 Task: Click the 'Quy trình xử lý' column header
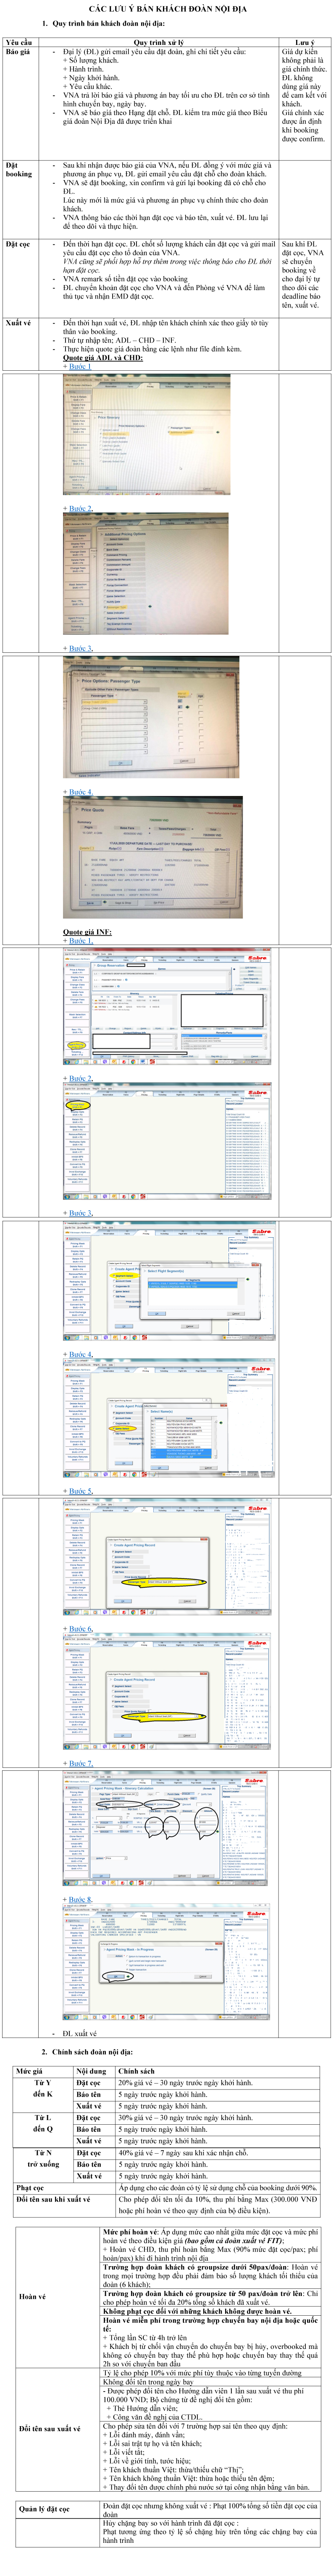(159, 43)
